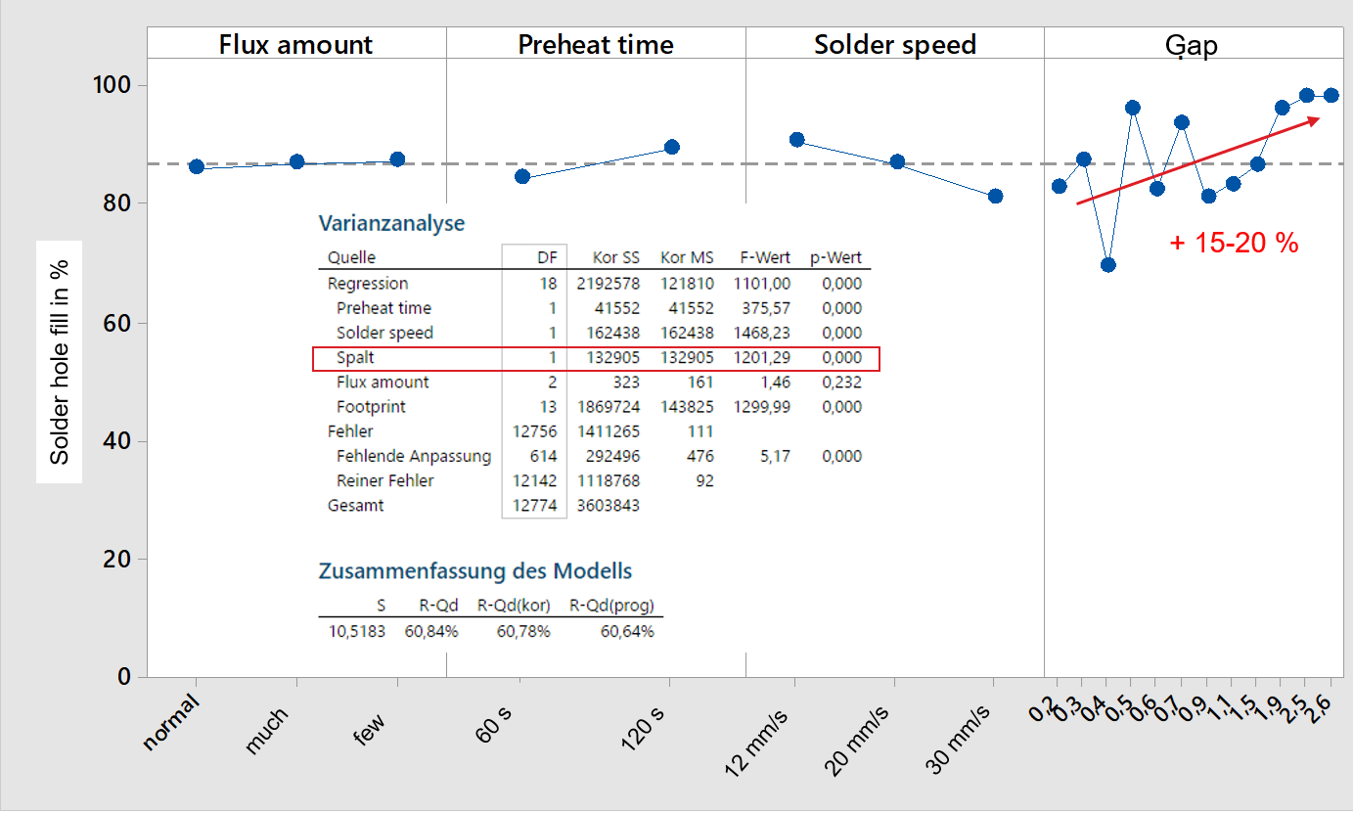Select the Preheat time panel header

coord(595,44)
